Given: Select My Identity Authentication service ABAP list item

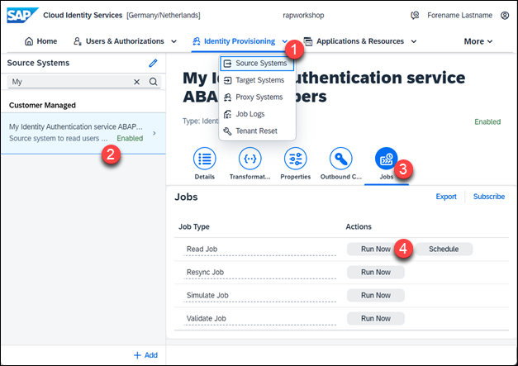Looking at the screenshot, I should pos(83,133).
